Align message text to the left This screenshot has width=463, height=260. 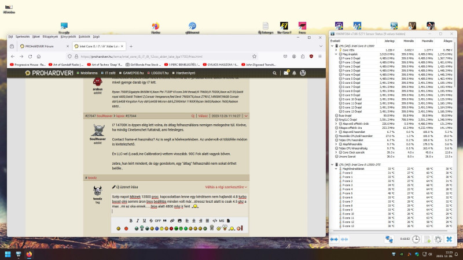[187, 221]
